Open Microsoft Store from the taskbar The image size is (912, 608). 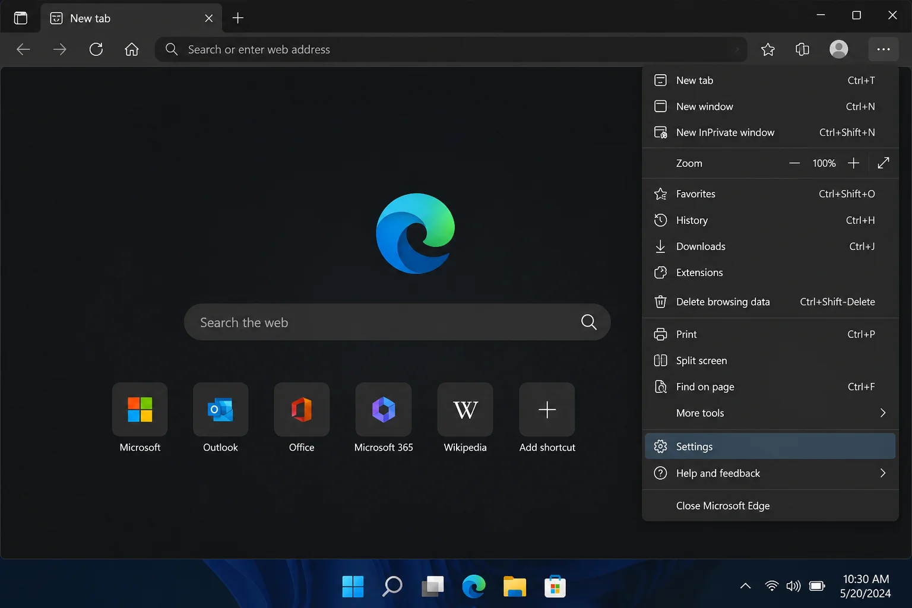tap(555, 587)
